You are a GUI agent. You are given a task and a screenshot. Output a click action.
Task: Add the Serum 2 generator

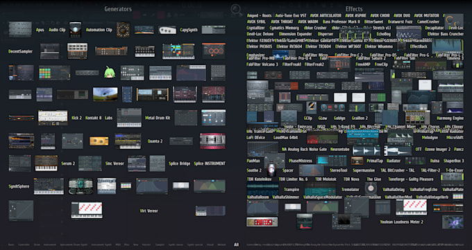coord(68,163)
